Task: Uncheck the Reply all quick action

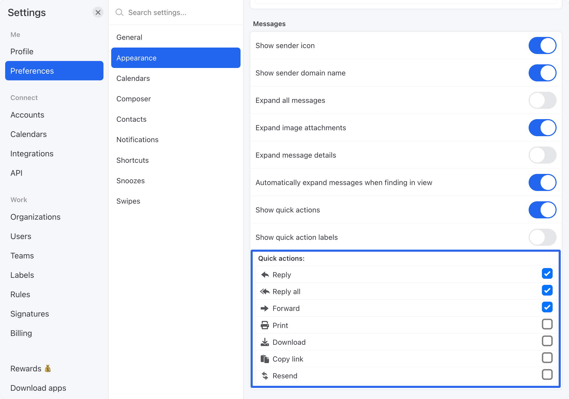Action: [547, 290]
